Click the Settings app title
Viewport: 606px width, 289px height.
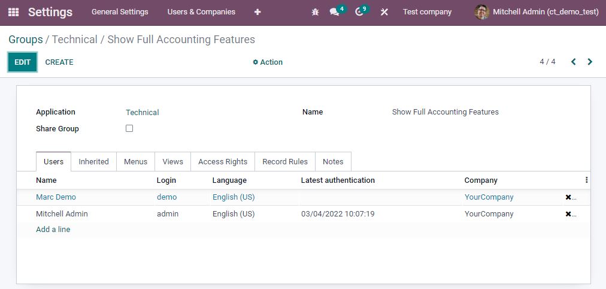(x=50, y=12)
